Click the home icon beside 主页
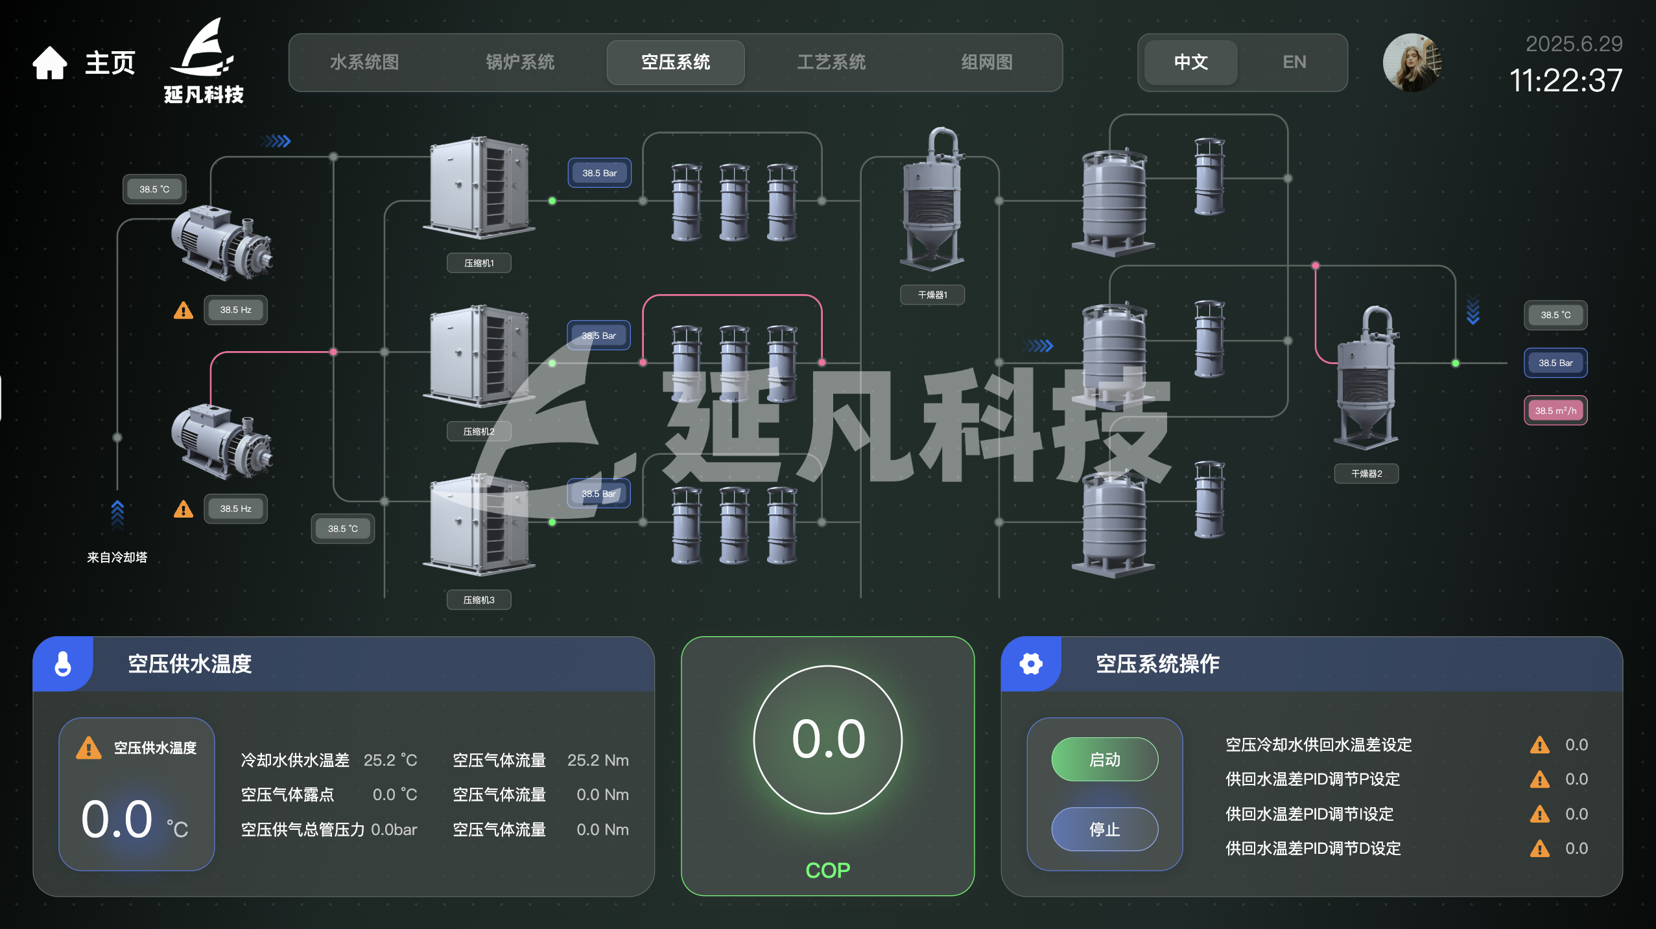The image size is (1656, 929). point(50,63)
